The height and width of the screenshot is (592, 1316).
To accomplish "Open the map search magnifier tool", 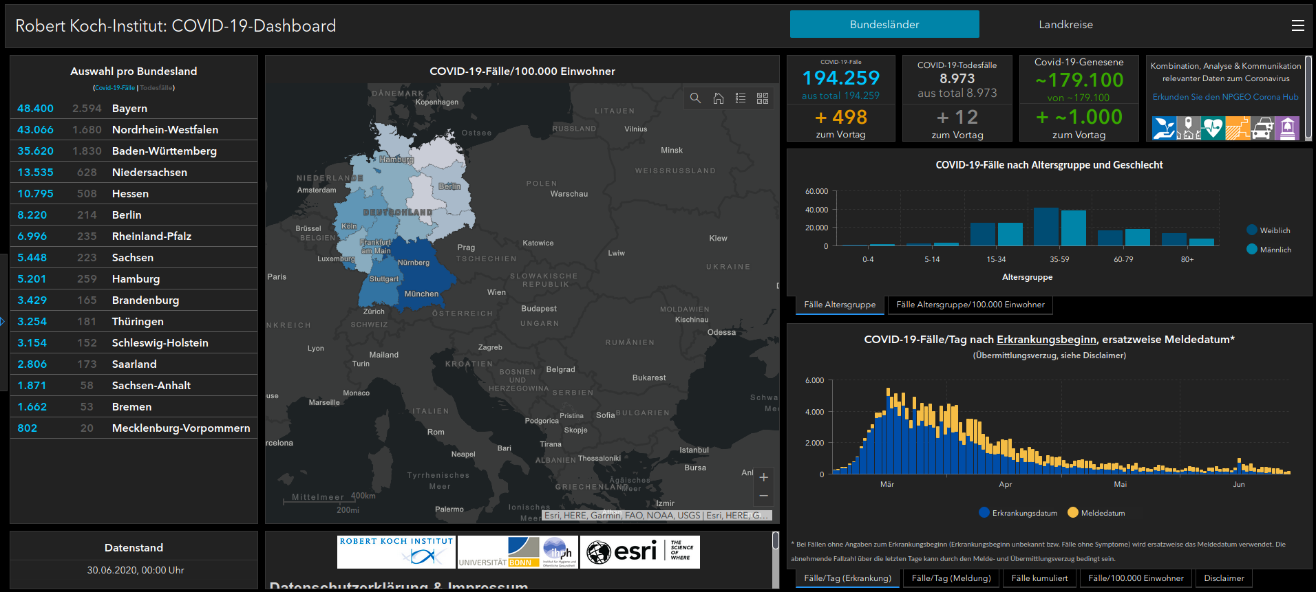I will (x=695, y=98).
